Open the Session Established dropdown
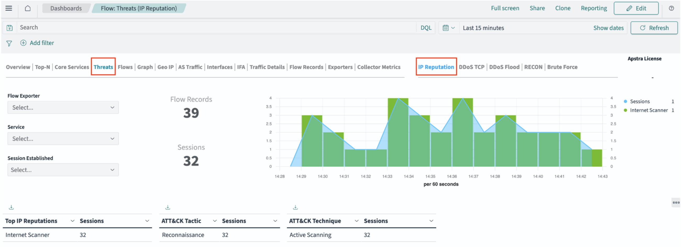The height and width of the screenshot is (247, 681). 63,170
